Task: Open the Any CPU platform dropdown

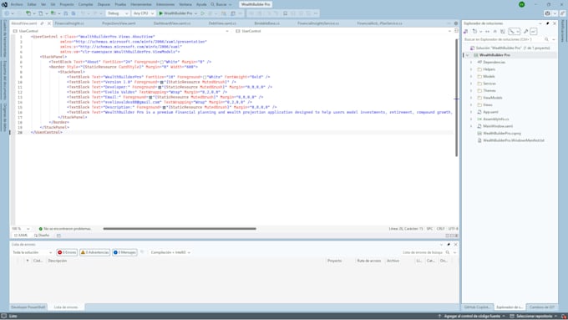Action: [144, 13]
